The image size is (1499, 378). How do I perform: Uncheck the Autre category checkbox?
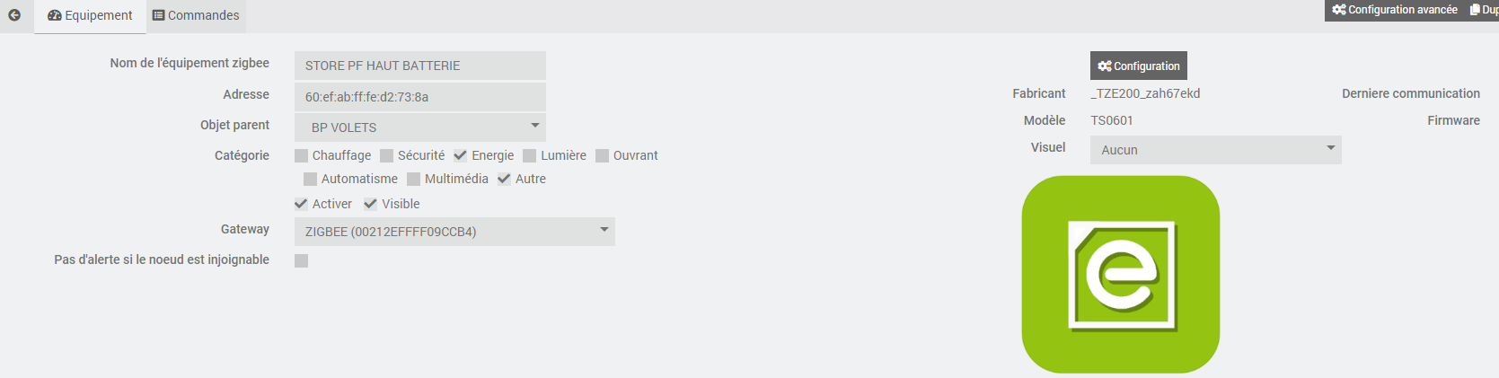tap(505, 179)
